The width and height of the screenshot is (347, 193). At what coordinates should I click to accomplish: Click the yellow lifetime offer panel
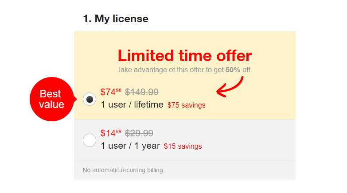(184, 76)
